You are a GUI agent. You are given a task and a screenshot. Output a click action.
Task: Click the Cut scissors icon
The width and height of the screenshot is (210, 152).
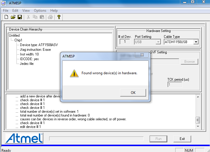tap(28, 17)
